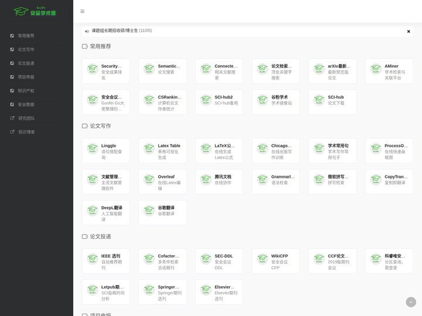Click the IEEE 选刊 card icon
Viewport: 422px width, 316px height.
click(x=93, y=259)
